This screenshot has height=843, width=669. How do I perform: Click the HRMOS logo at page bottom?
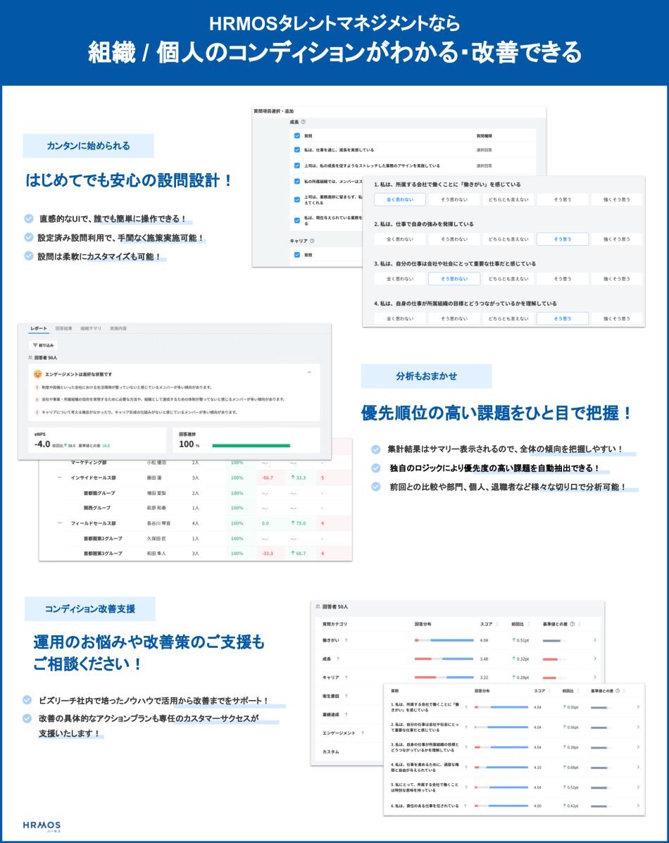42,826
